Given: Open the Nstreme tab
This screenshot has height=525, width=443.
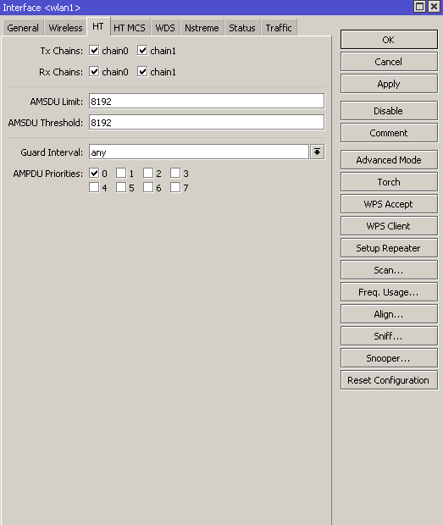Looking at the screenshot, I should [x=202, y=28].
